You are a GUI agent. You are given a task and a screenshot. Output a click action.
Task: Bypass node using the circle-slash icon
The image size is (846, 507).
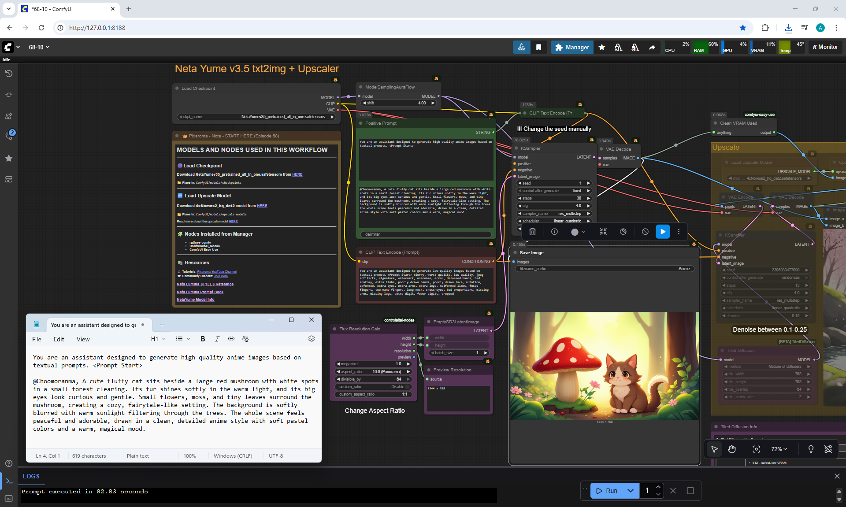(645, 232)
